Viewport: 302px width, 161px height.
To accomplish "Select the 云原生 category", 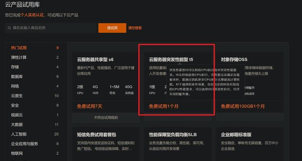I will [x=17, y=96].
